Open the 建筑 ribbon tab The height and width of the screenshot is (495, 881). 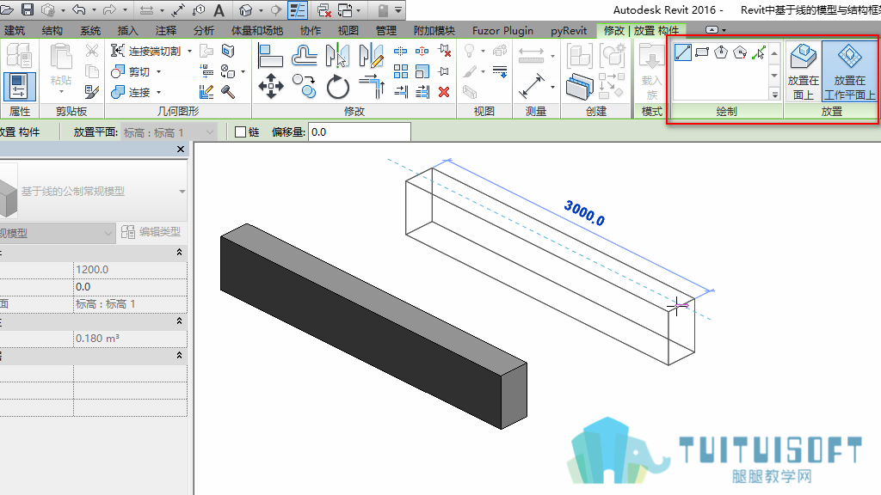coord(15,30)
